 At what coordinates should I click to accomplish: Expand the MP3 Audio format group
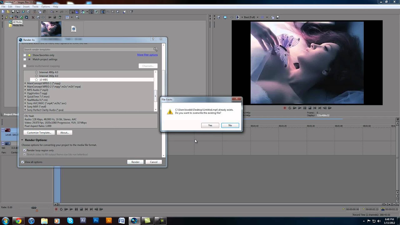coord(25,90)
